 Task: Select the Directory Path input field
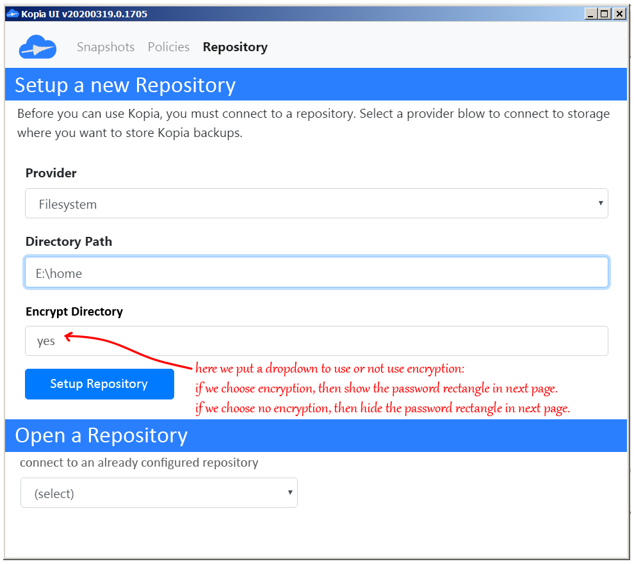click(x=316, y=271)
